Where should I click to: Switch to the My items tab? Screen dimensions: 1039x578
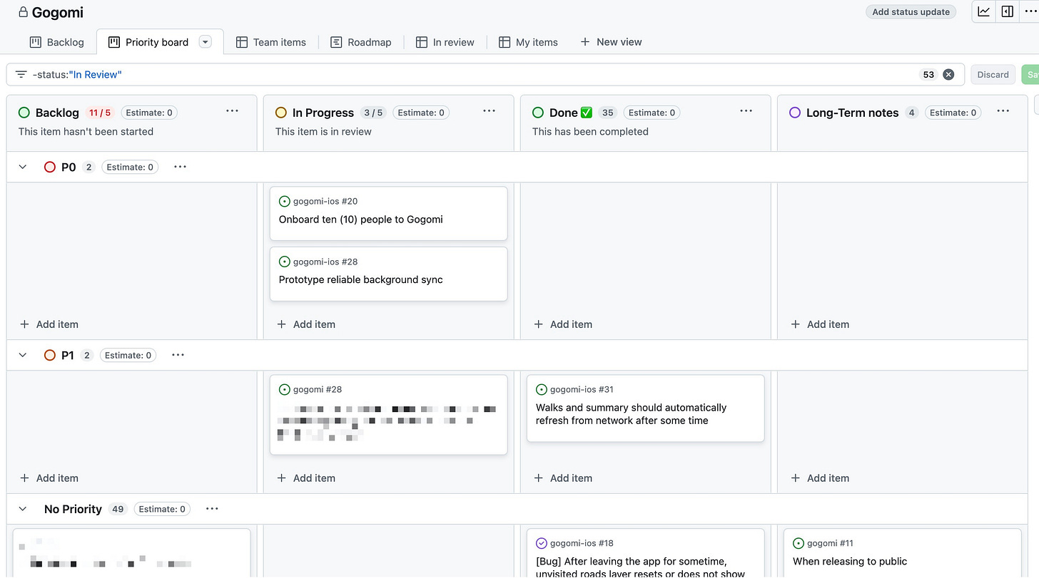click(529, 42)
